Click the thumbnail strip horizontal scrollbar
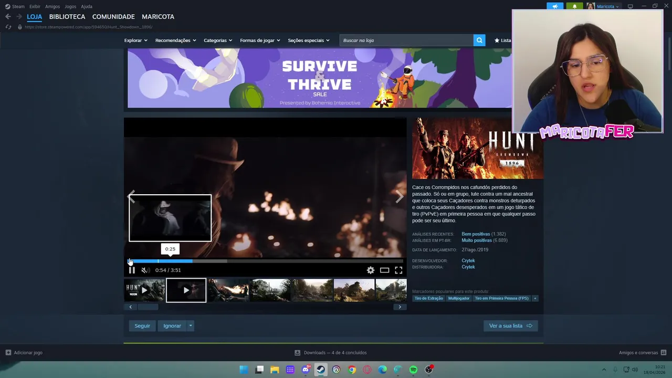 pyautogui.click(x=148, y=307)
